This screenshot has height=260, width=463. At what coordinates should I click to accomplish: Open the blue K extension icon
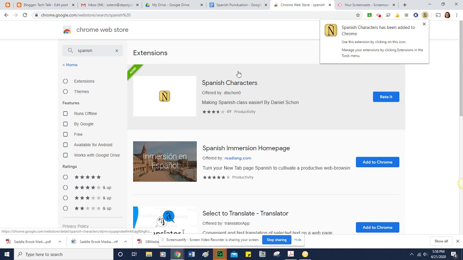[x=416, y=15]
